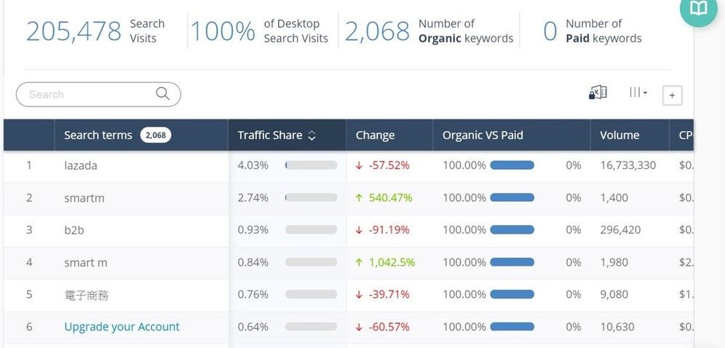Open the column settings dropdown
The height and width of the screenshot is (348, 725).
pyautogui.click(x=638, y=93)
